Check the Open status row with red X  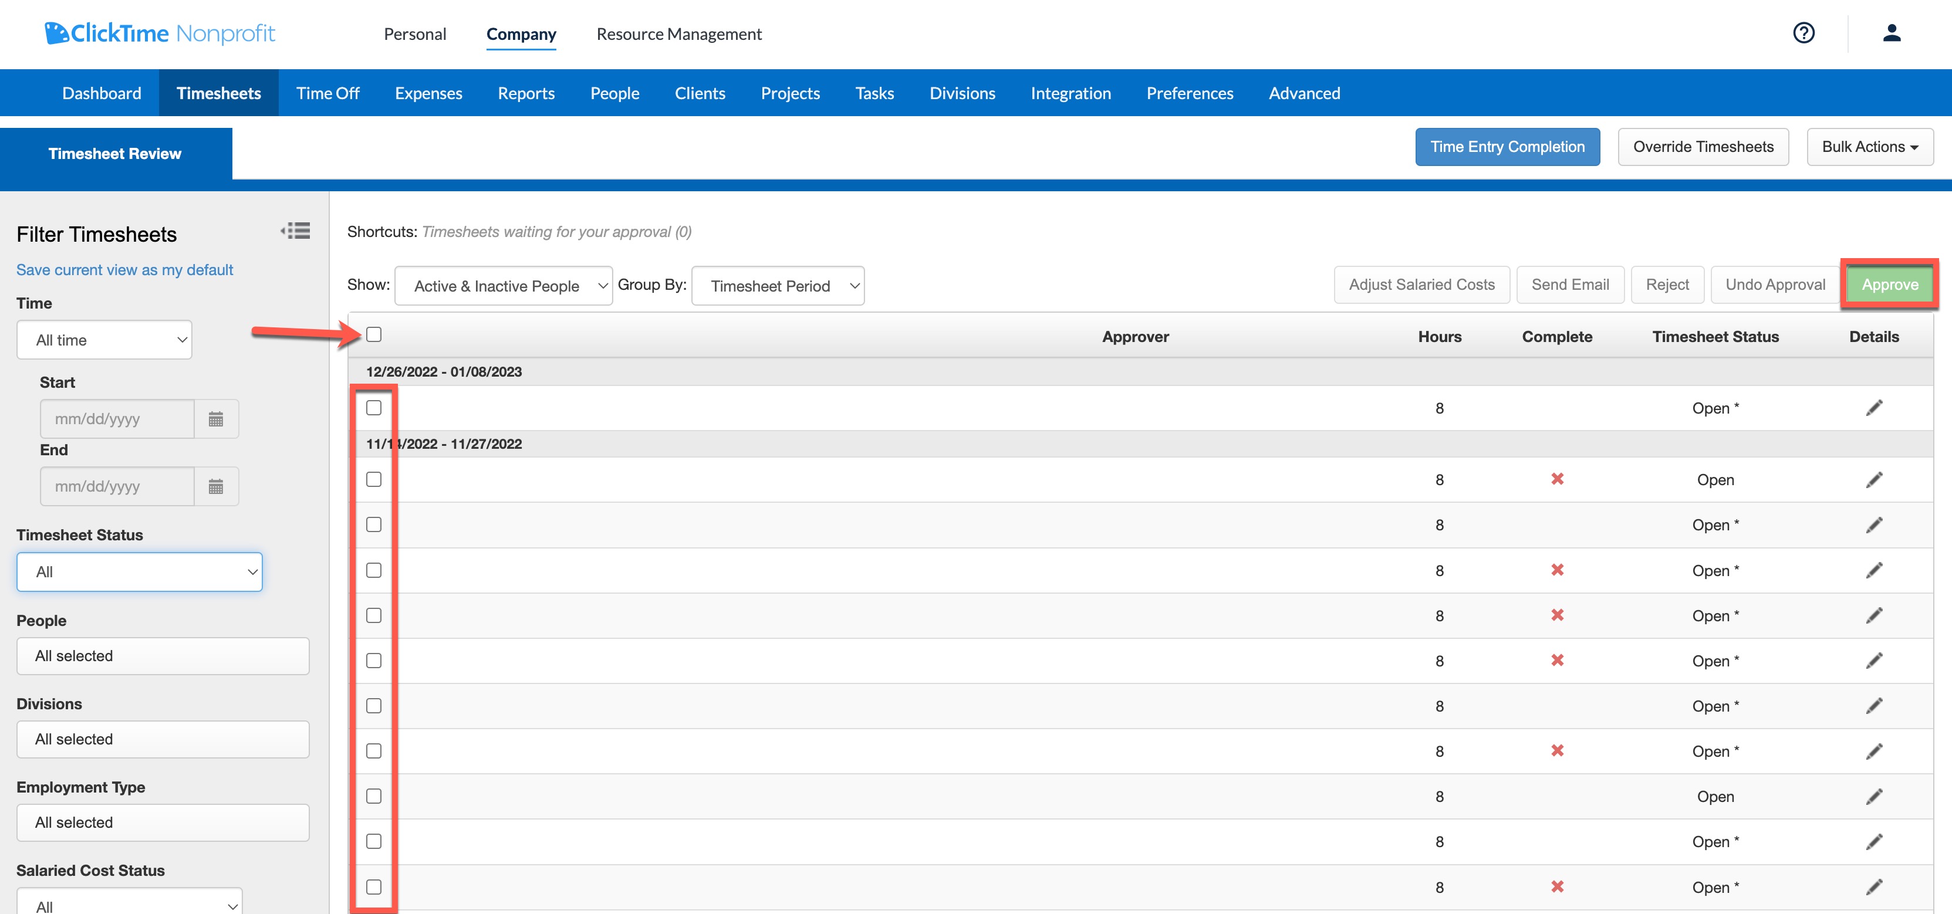374,479
